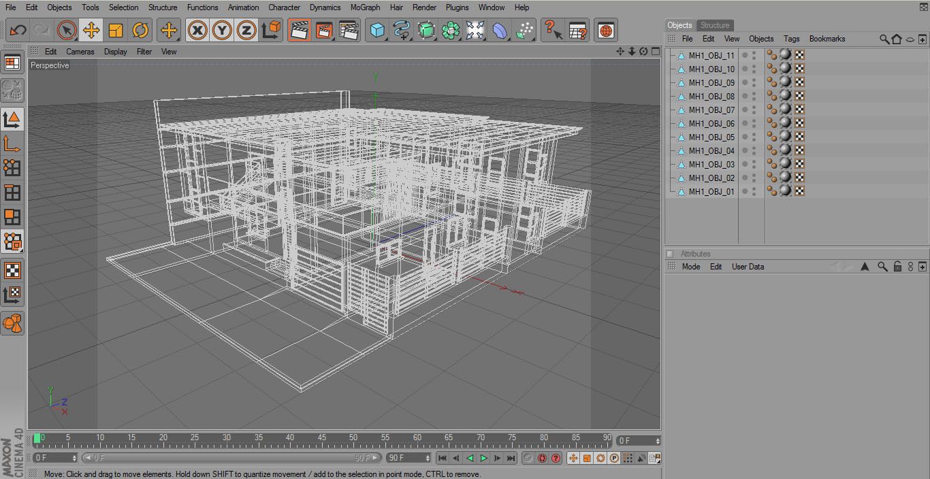Viewport: 930px width, 479px height.
Task: Click Render Active View clapperboard
Action: pos(299,30)
